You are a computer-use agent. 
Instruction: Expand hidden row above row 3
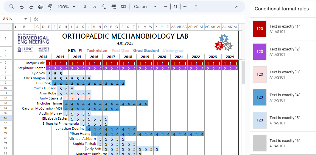click(1, 56)
